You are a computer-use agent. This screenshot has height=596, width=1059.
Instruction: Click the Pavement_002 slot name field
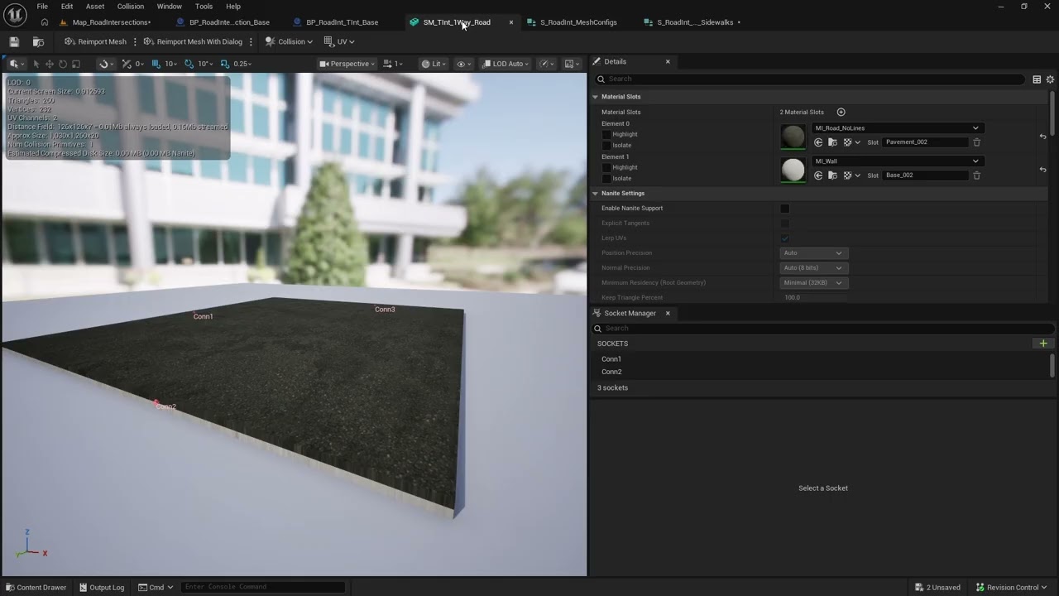pyautogui.click(x=925, y=142)
